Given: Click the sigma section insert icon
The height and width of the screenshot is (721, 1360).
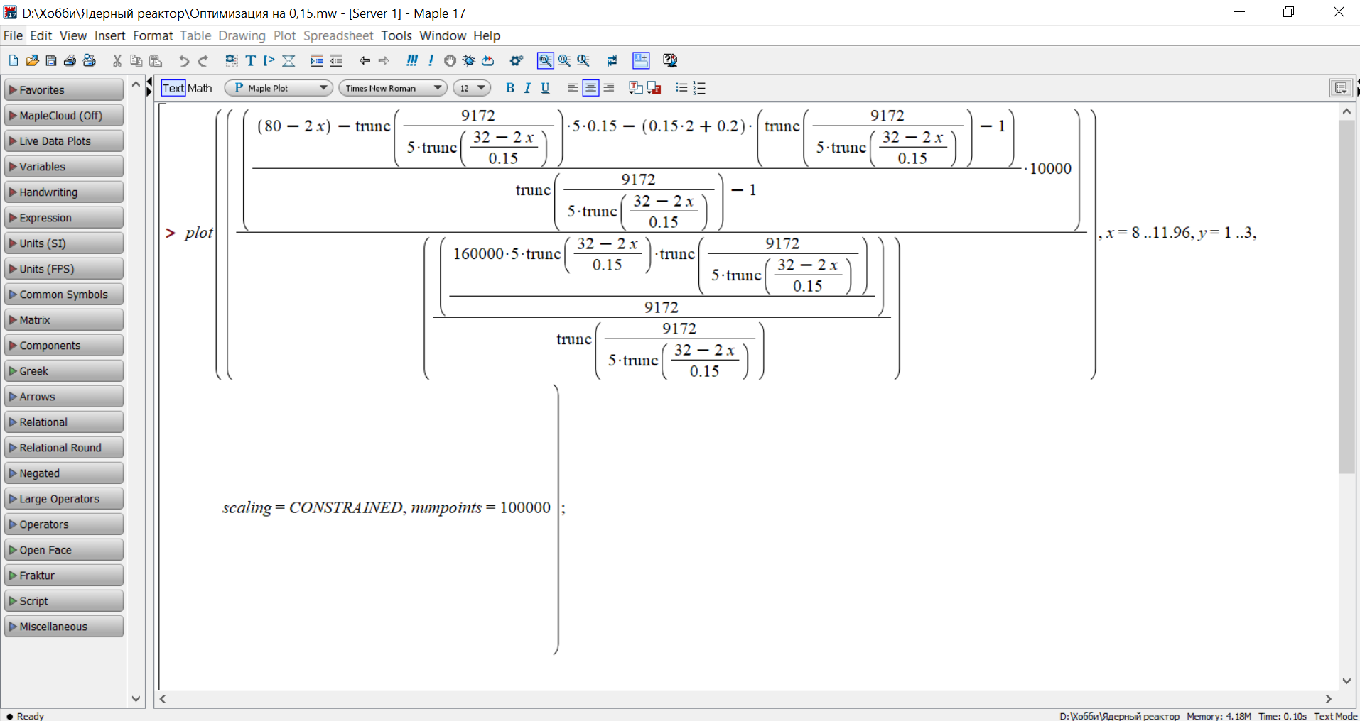Looking at the screenshot, I should pos(288,60).
